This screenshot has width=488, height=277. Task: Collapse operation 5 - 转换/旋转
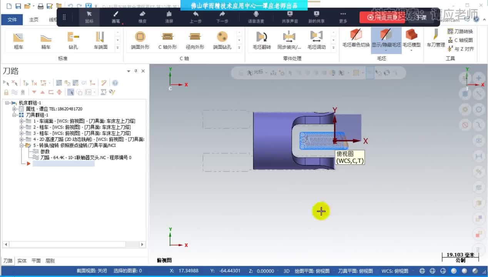[x=22, y=145]
